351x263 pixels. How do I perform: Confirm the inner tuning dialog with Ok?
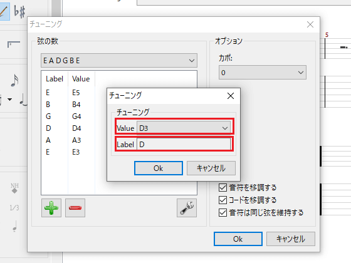tap(159, 168)
